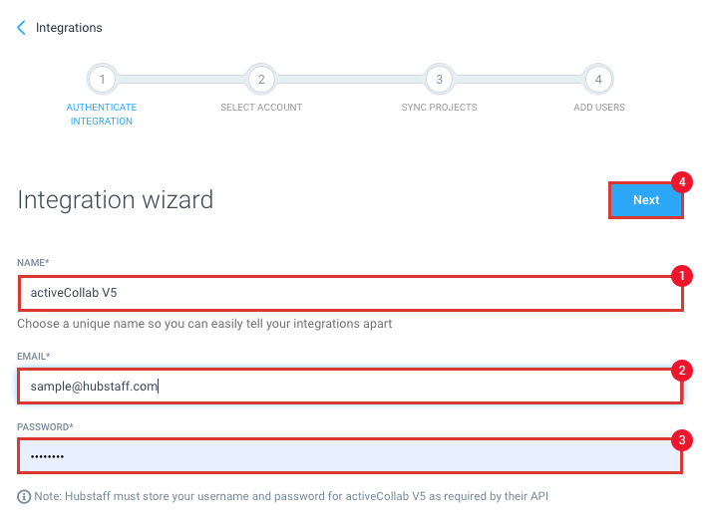Focus the Name field containing activeCollab V5

[x=351, y=293]
